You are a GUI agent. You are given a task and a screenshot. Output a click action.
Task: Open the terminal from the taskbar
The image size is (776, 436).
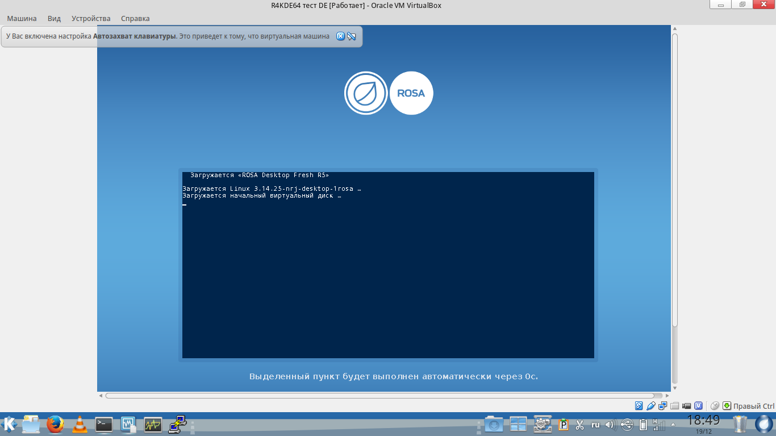click(104, 424)
